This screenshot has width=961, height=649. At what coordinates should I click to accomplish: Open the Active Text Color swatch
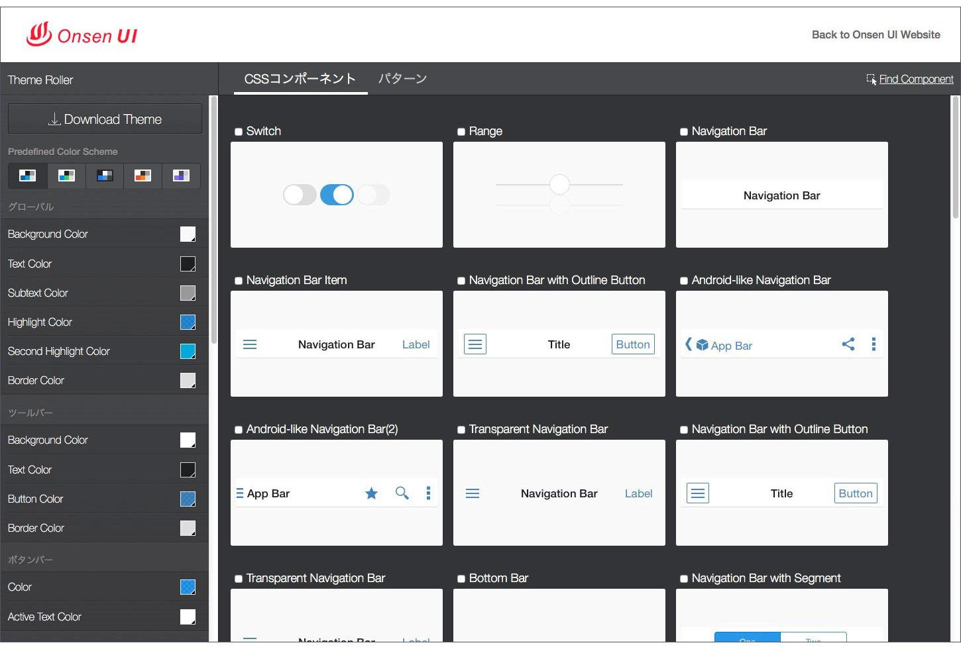[x=188, y=617]
